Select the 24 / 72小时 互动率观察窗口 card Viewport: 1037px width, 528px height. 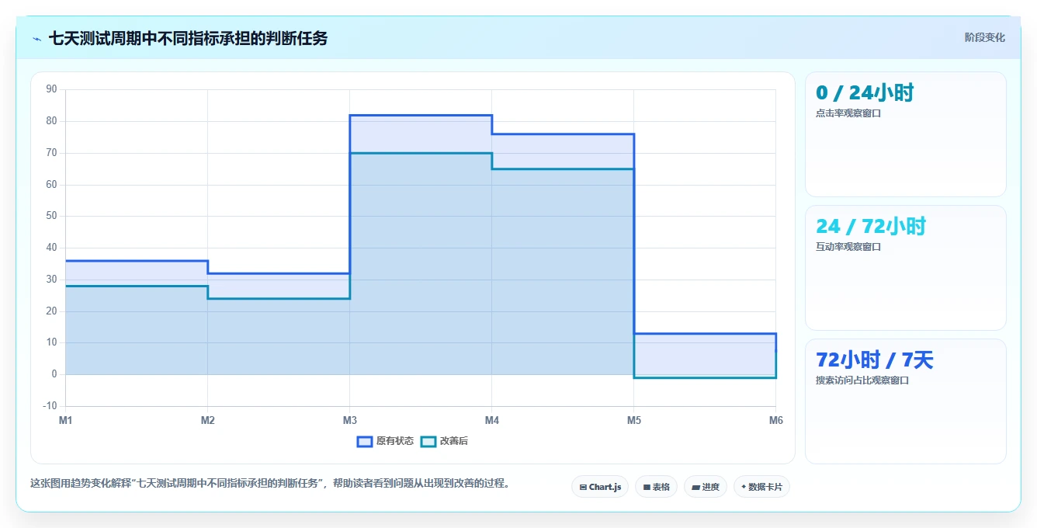[x=906, y=268]
